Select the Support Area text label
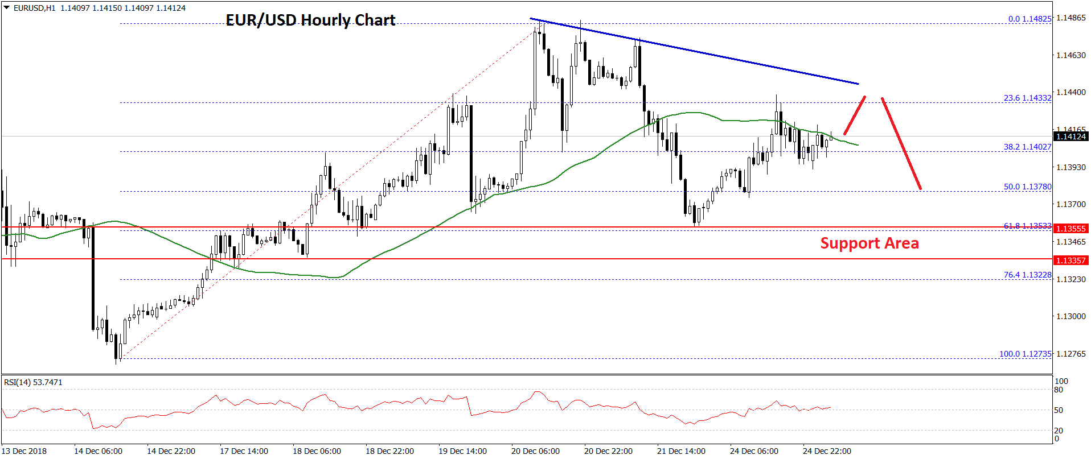The image size is (1091, 459). tap(869, 243)
